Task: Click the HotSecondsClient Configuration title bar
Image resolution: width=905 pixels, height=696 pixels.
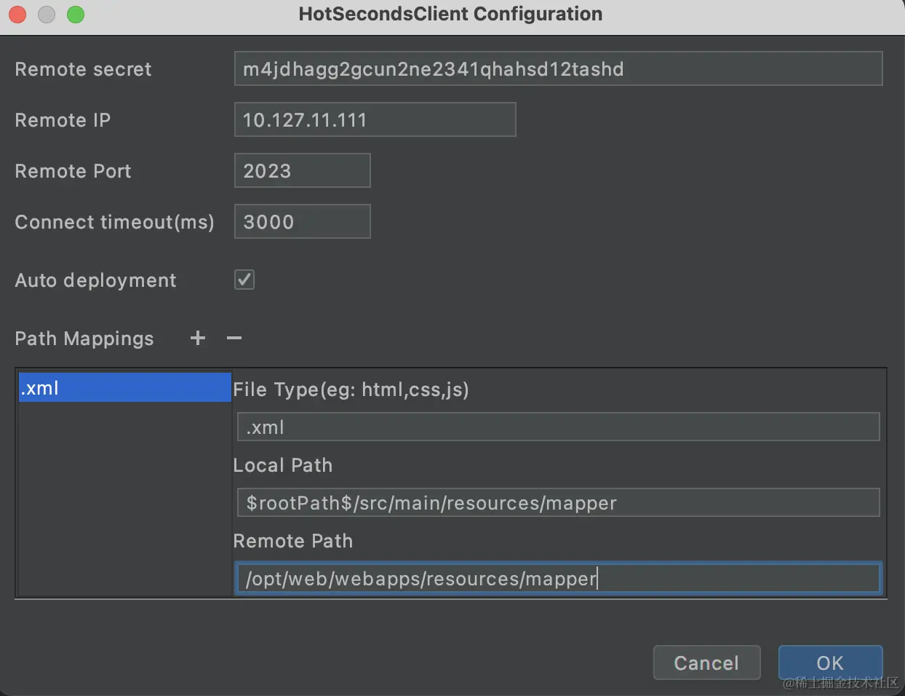Action: coord(450,15)
